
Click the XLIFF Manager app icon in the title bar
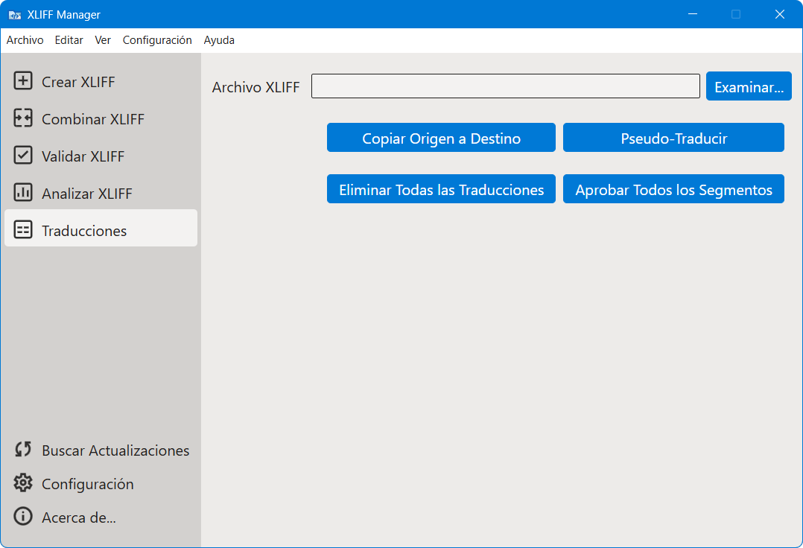(x=15, y=15)
